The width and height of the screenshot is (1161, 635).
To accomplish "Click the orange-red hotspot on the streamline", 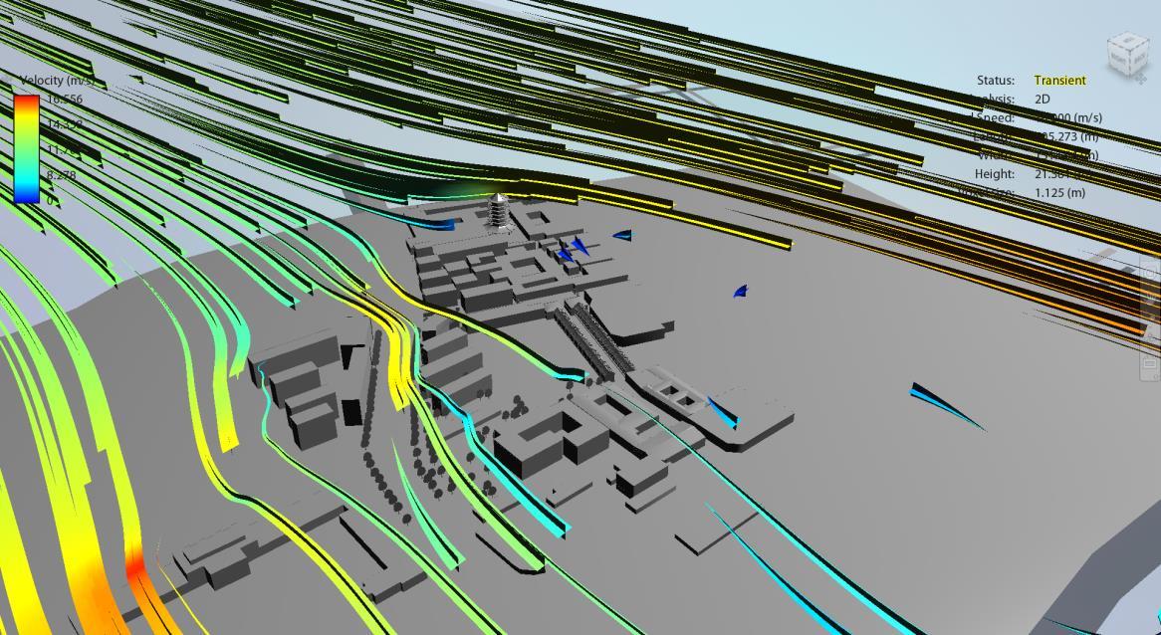I will coord(134,564).
